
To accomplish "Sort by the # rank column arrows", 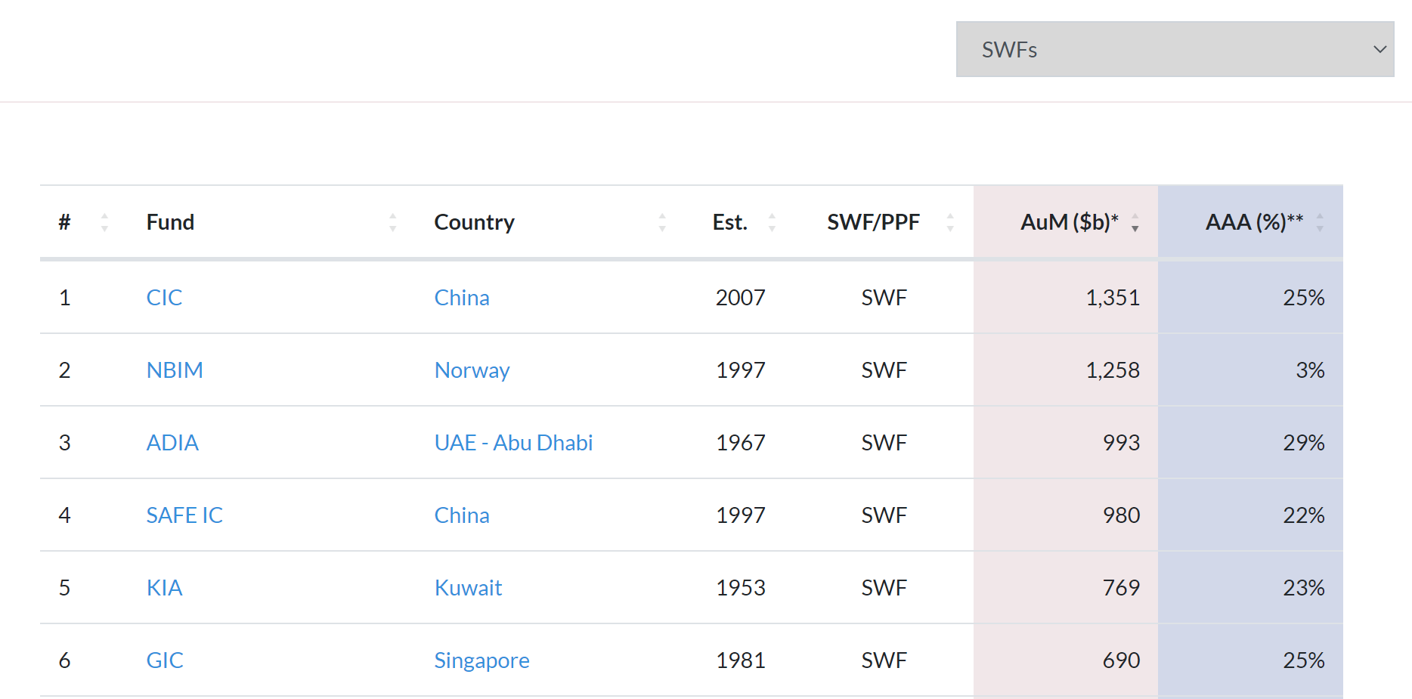I will [104, 222].
